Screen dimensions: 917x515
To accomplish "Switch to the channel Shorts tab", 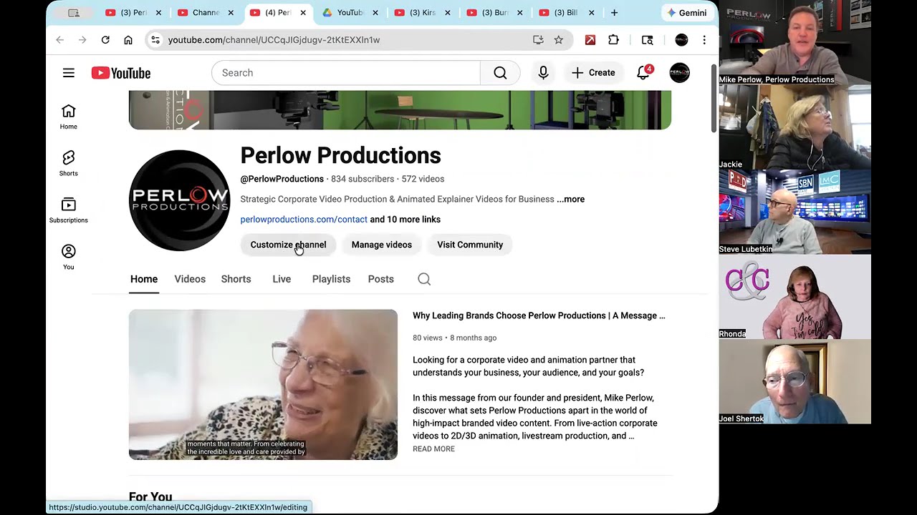I will click(236, 279).
